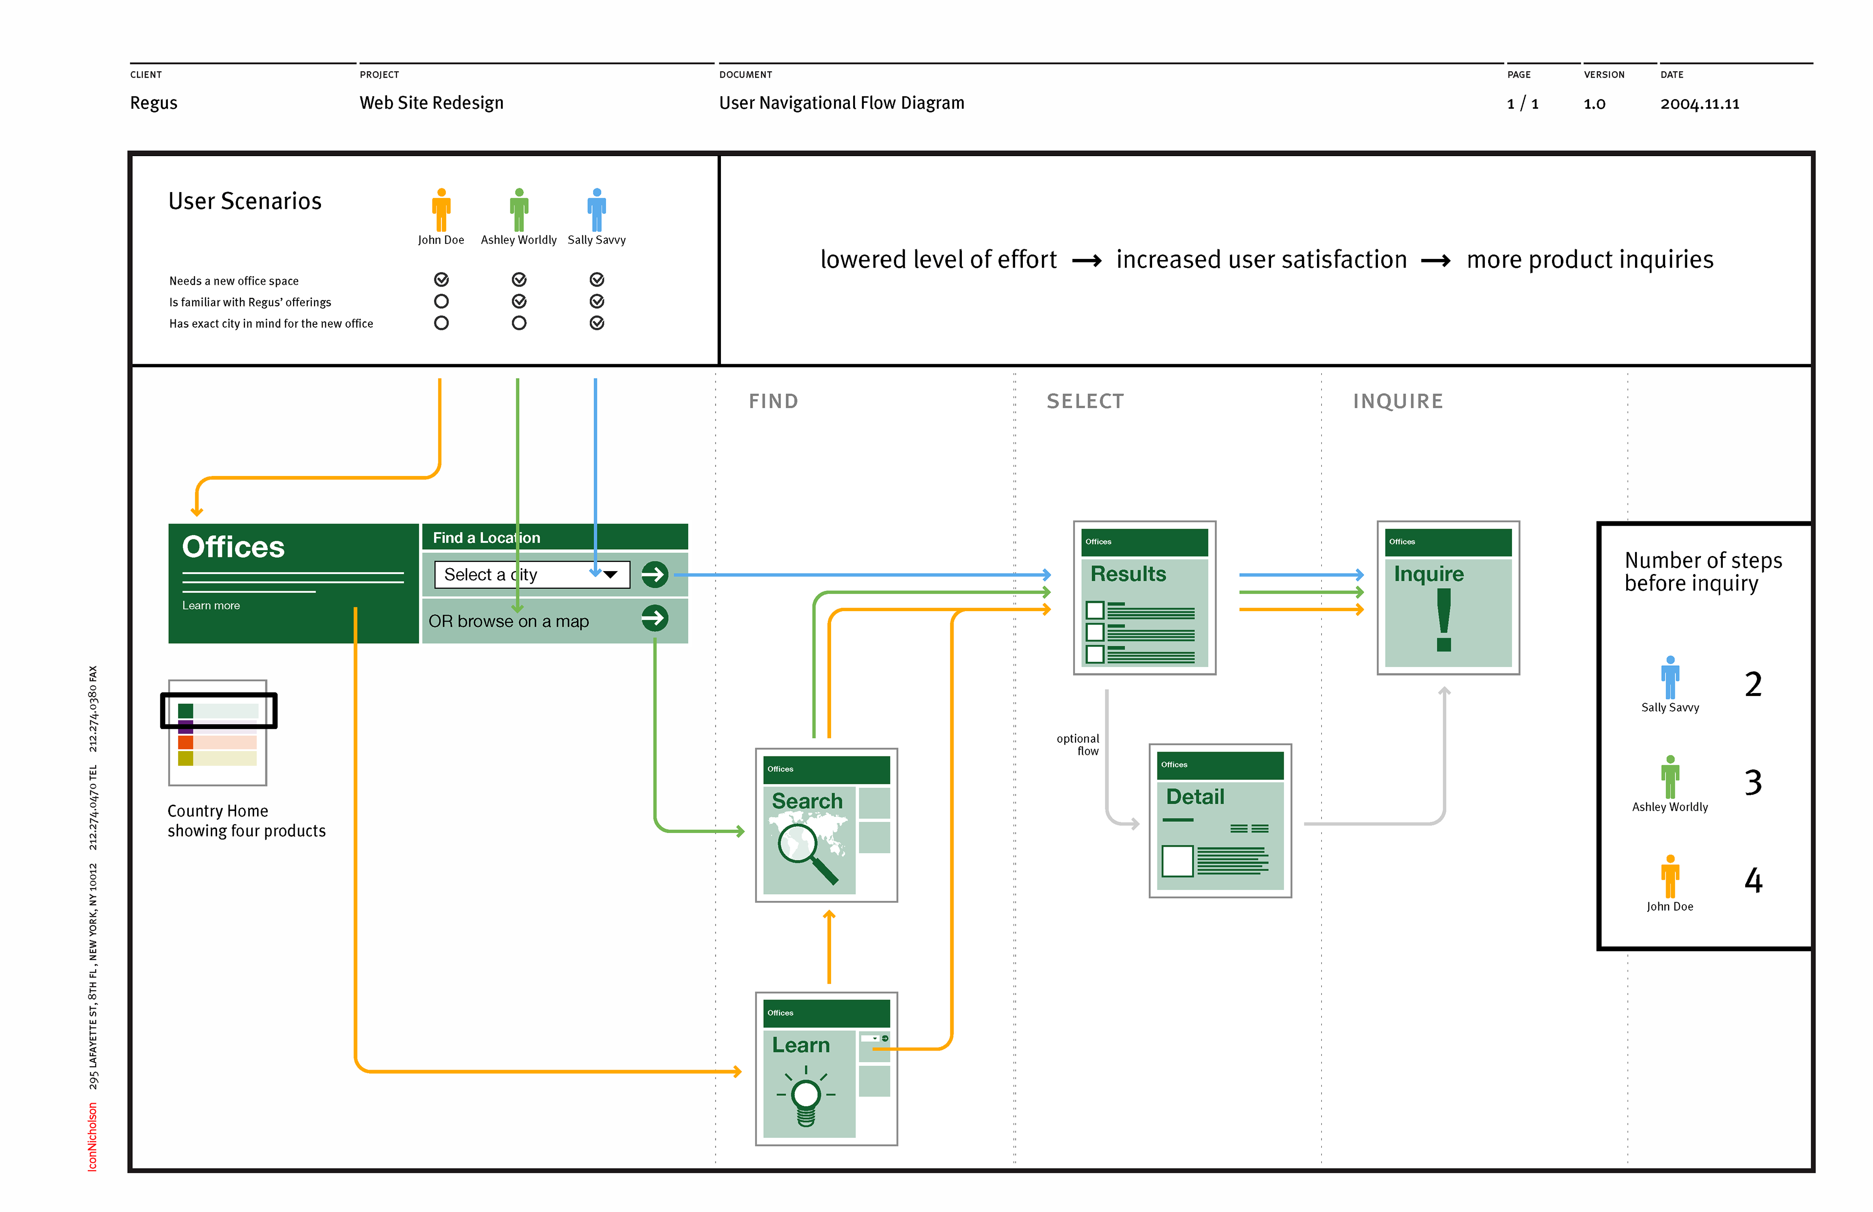The image size is (1873, 1212).
Task: Click the INQUIRE column heading
Action: (1397, 401)
